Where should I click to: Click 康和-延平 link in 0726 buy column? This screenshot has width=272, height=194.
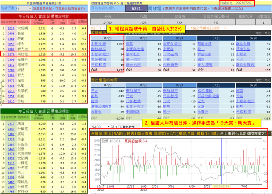(x=98, y=49)
